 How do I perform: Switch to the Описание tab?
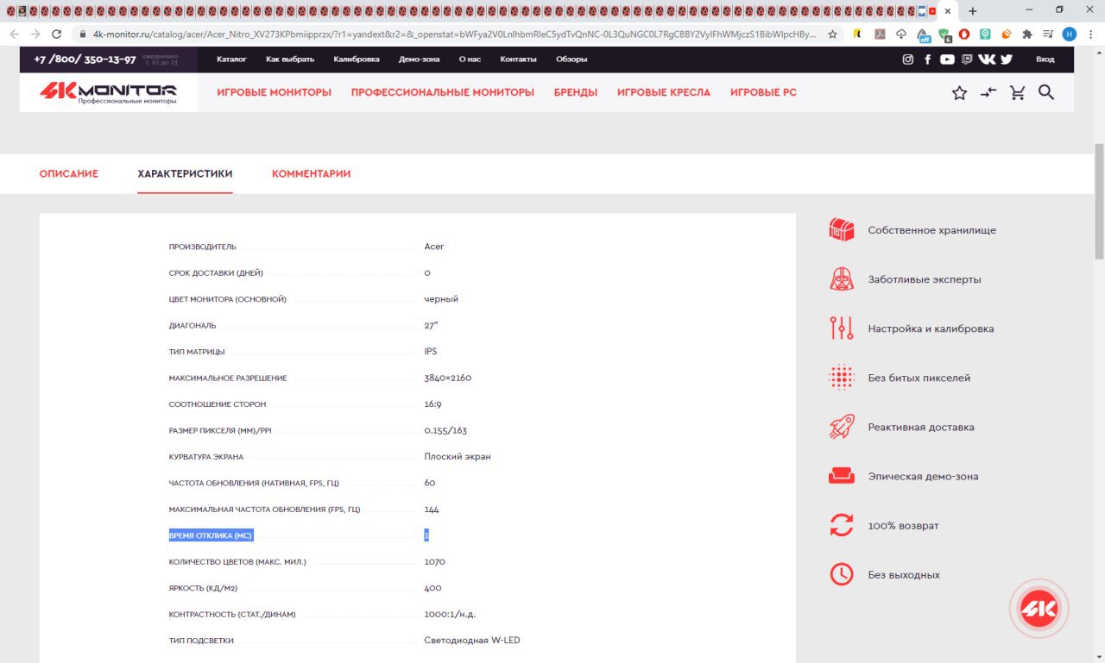[69, 174]
